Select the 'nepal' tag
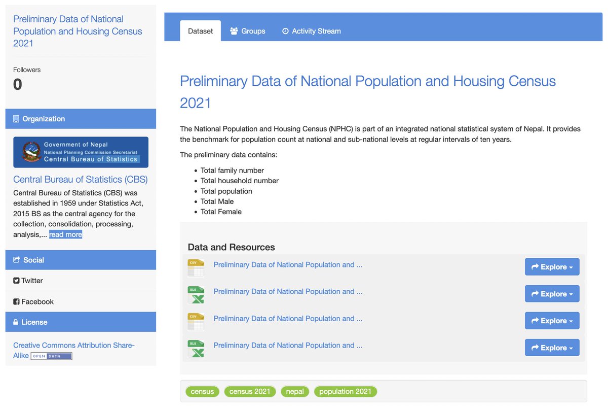 [x=295, y=391]
